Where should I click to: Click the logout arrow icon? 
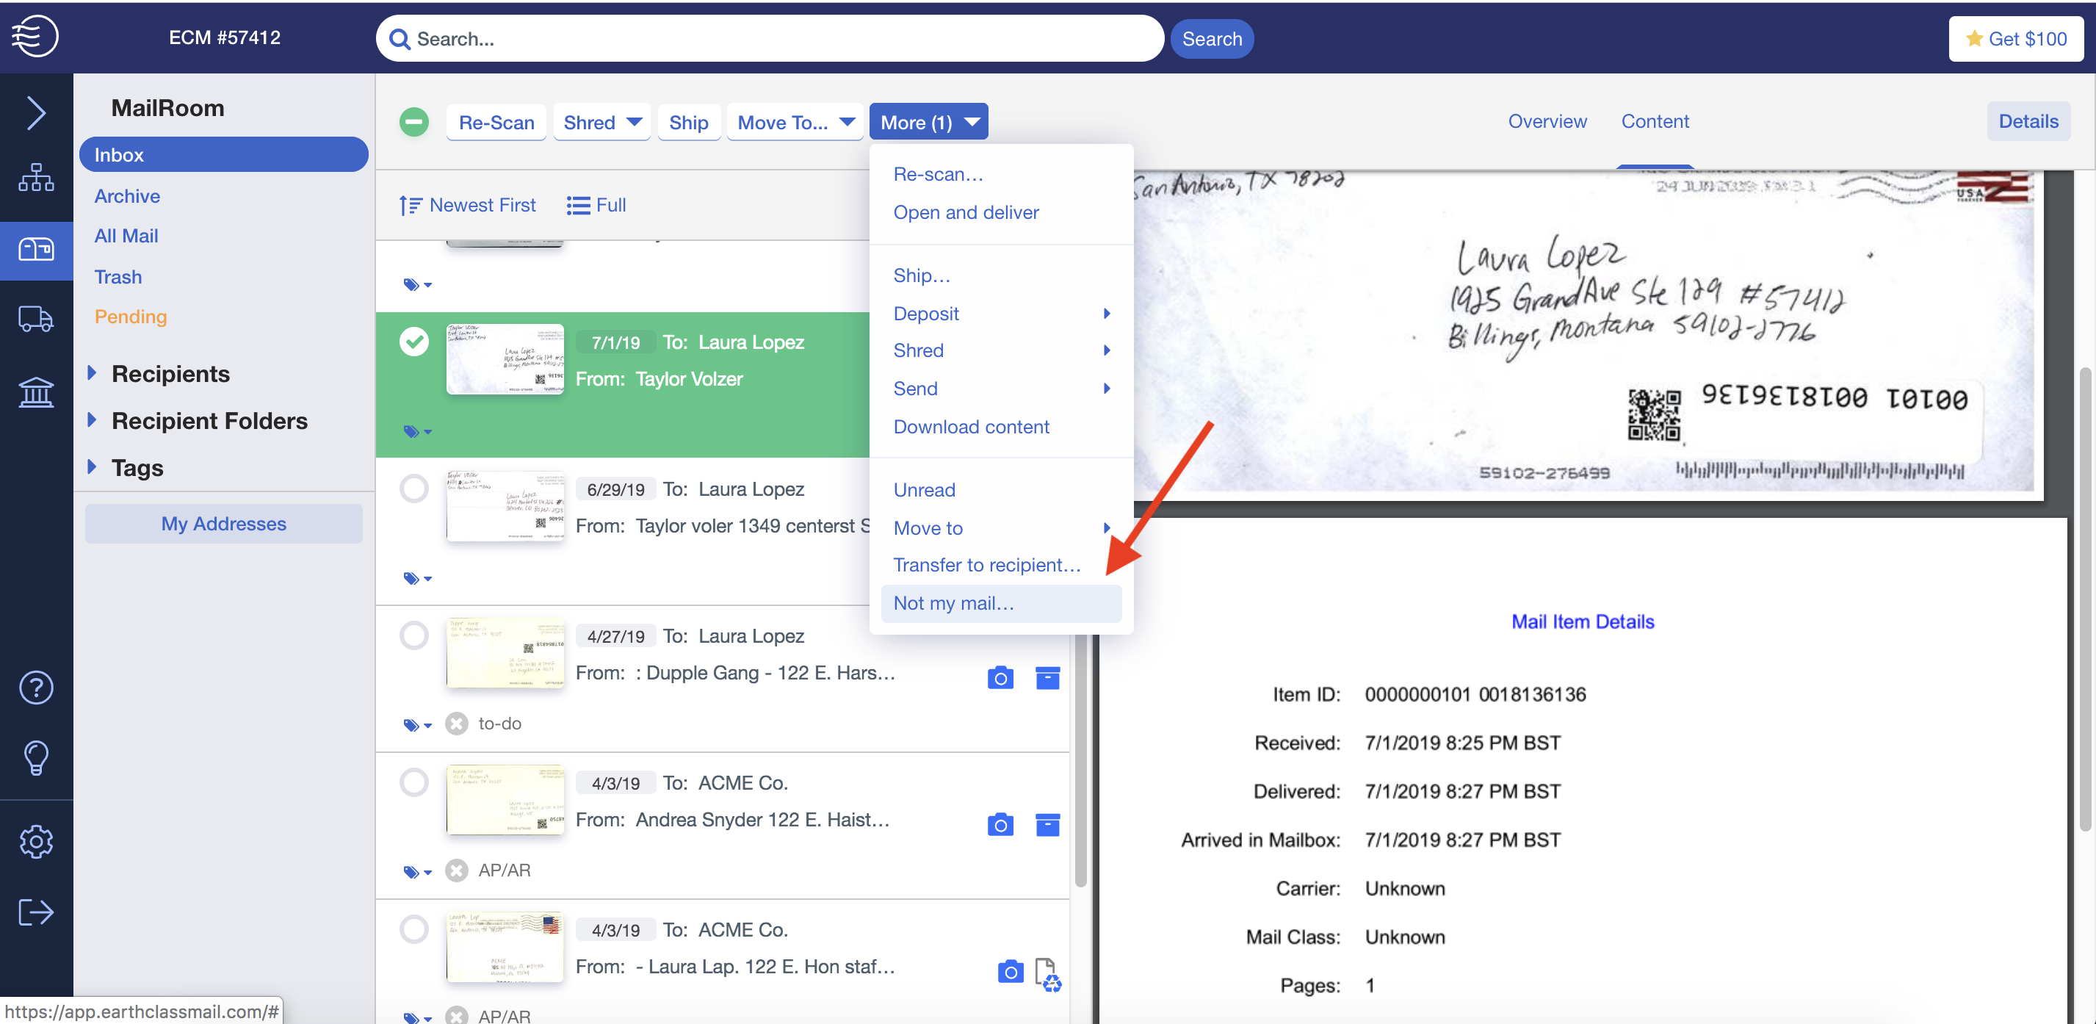point(36,912)
